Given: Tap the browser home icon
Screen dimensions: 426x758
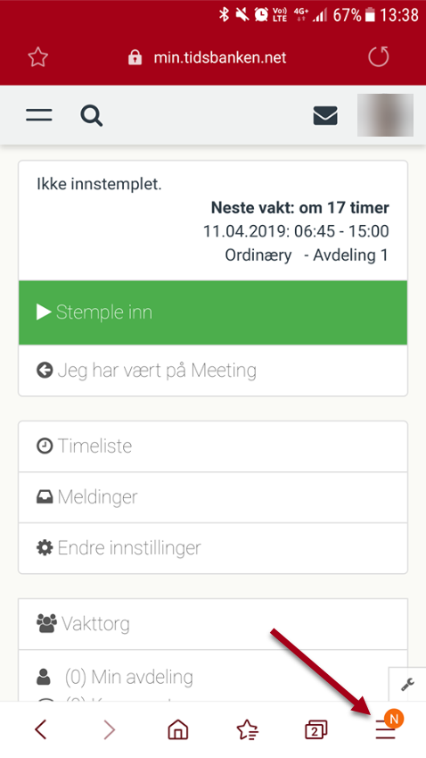Looking at the screenshot, I should pyautogui.click(x=178, y=729).
